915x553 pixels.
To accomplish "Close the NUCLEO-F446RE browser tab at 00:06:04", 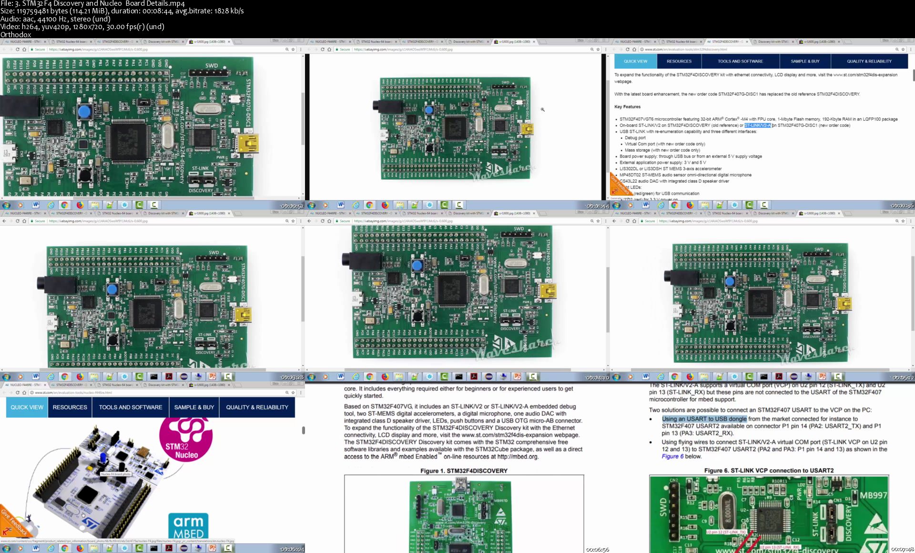I will pyautogui.click(x=45, y=385).
